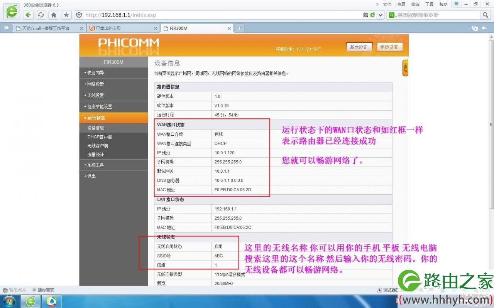Close the 已卖出的宝贝 tab
The height and width of the screenshot is (308, 494).
156,28
